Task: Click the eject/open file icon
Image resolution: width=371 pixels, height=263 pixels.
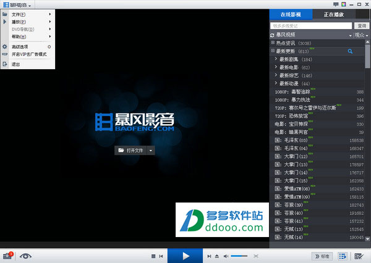Action: pyautogui.click(x=217, y=256)
